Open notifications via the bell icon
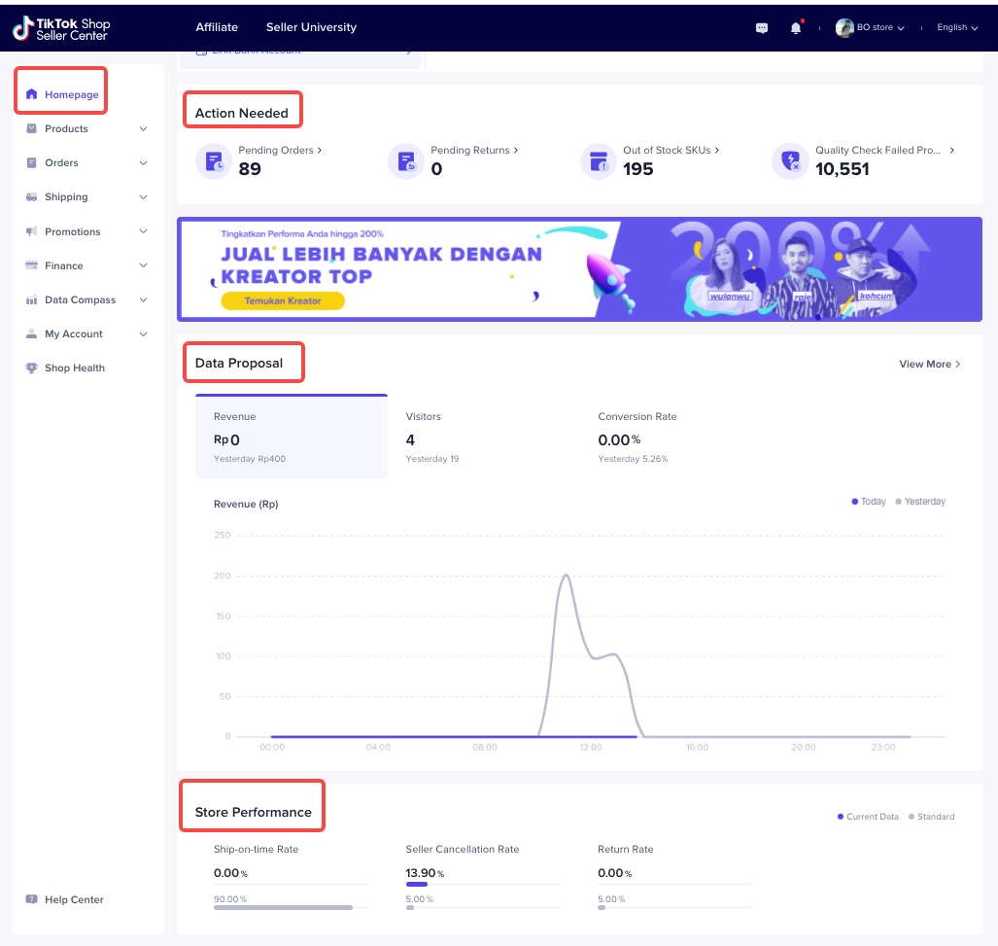 point(795,27)
